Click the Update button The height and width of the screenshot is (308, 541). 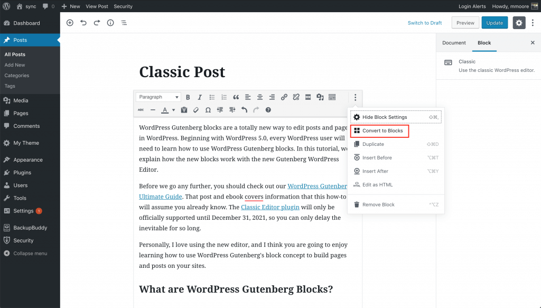point(495,23)
